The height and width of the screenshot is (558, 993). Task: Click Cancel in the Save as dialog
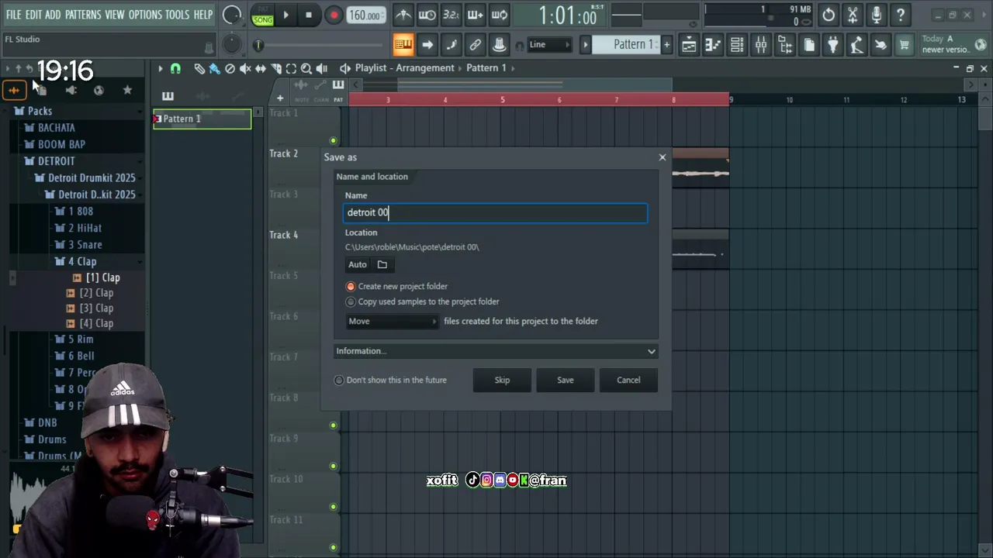click(x=628, y=381)
